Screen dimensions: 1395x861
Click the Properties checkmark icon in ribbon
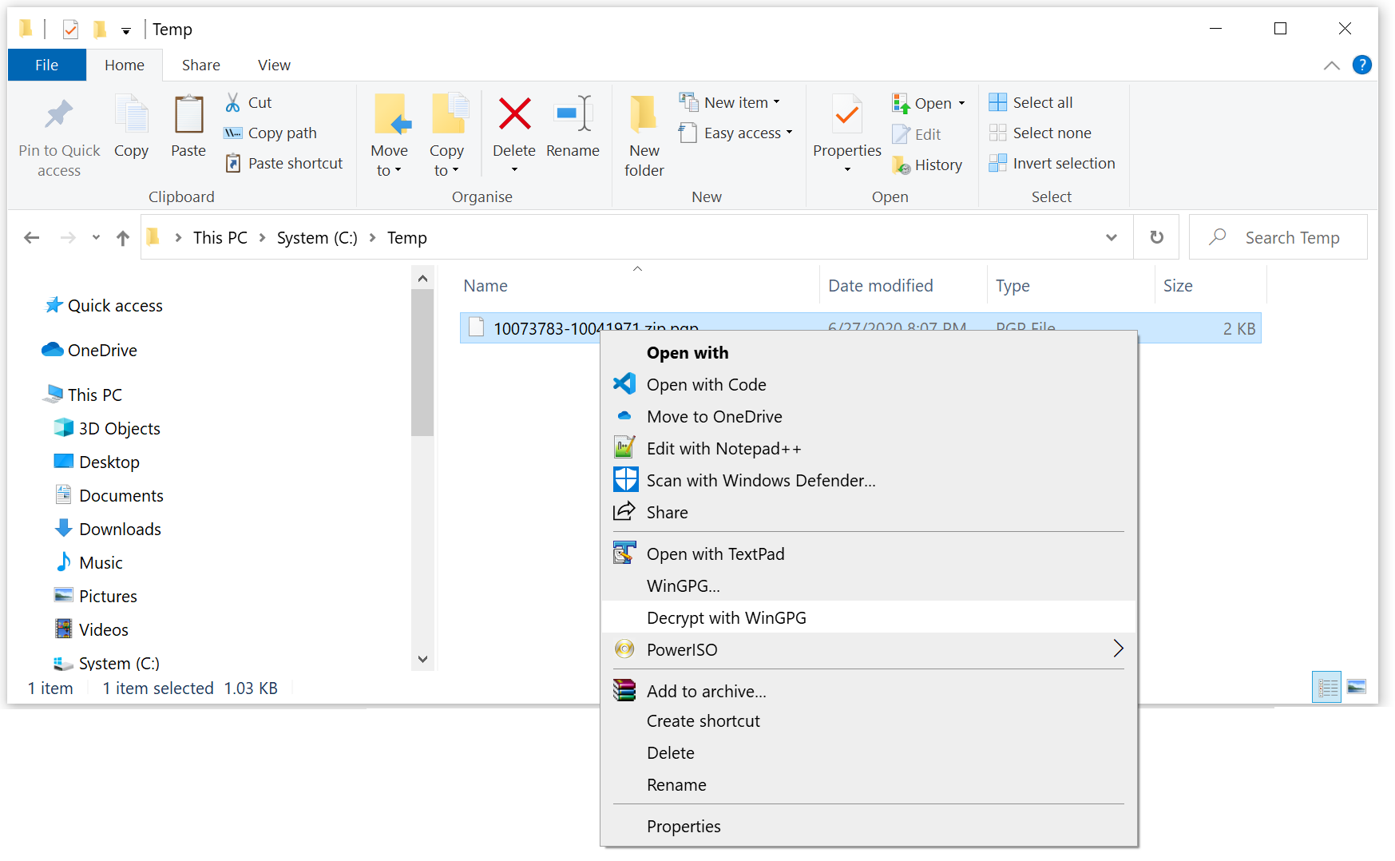[846, 115]
